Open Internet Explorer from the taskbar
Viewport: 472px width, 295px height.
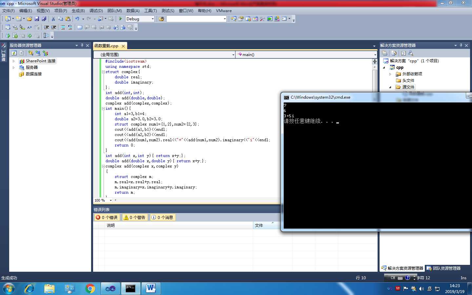point(29,289)
